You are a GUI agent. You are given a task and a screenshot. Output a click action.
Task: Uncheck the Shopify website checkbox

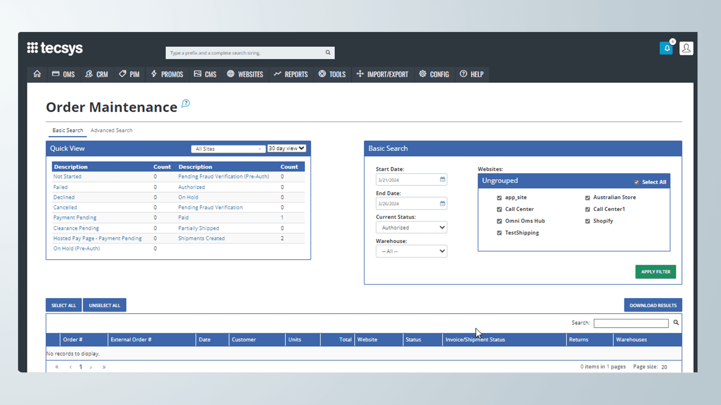[588, 221]
